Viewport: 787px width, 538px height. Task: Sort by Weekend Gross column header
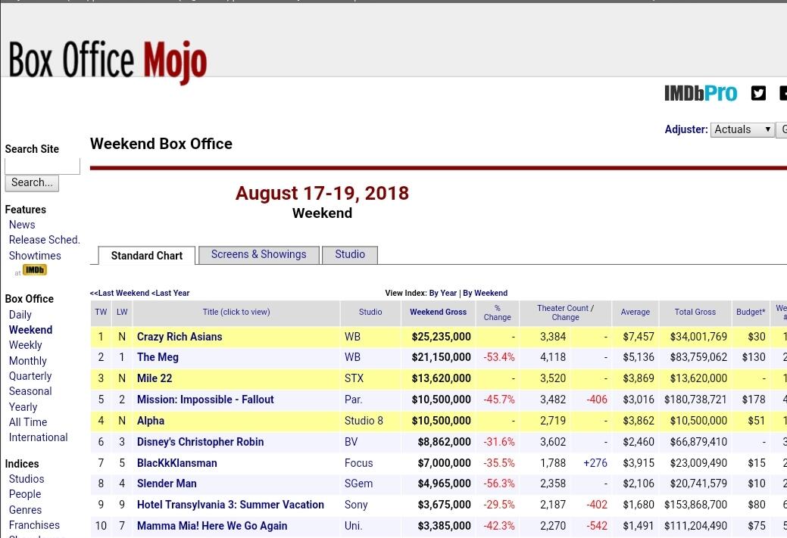click(438, 312)
